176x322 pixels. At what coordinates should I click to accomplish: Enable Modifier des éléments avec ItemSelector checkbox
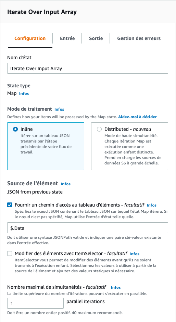(10, 253)
